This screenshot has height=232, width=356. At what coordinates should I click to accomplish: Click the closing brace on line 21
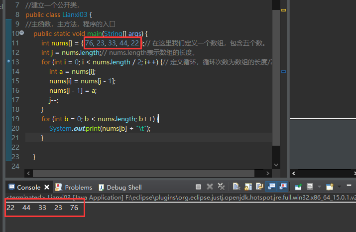coord(42,138)
